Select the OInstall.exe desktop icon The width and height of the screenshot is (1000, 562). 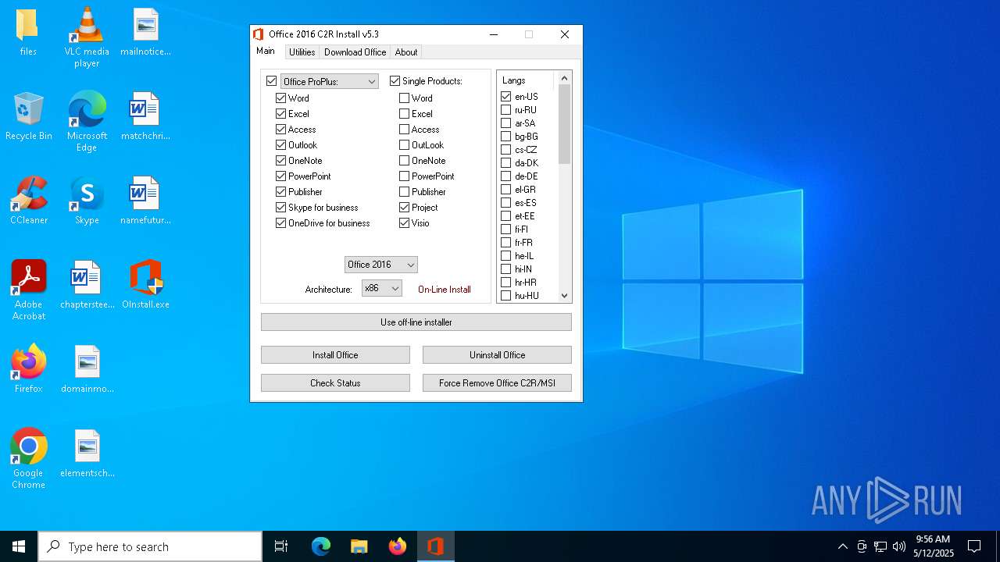[x=145, y=284]
